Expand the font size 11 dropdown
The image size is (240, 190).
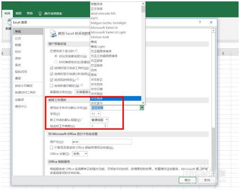98,114
